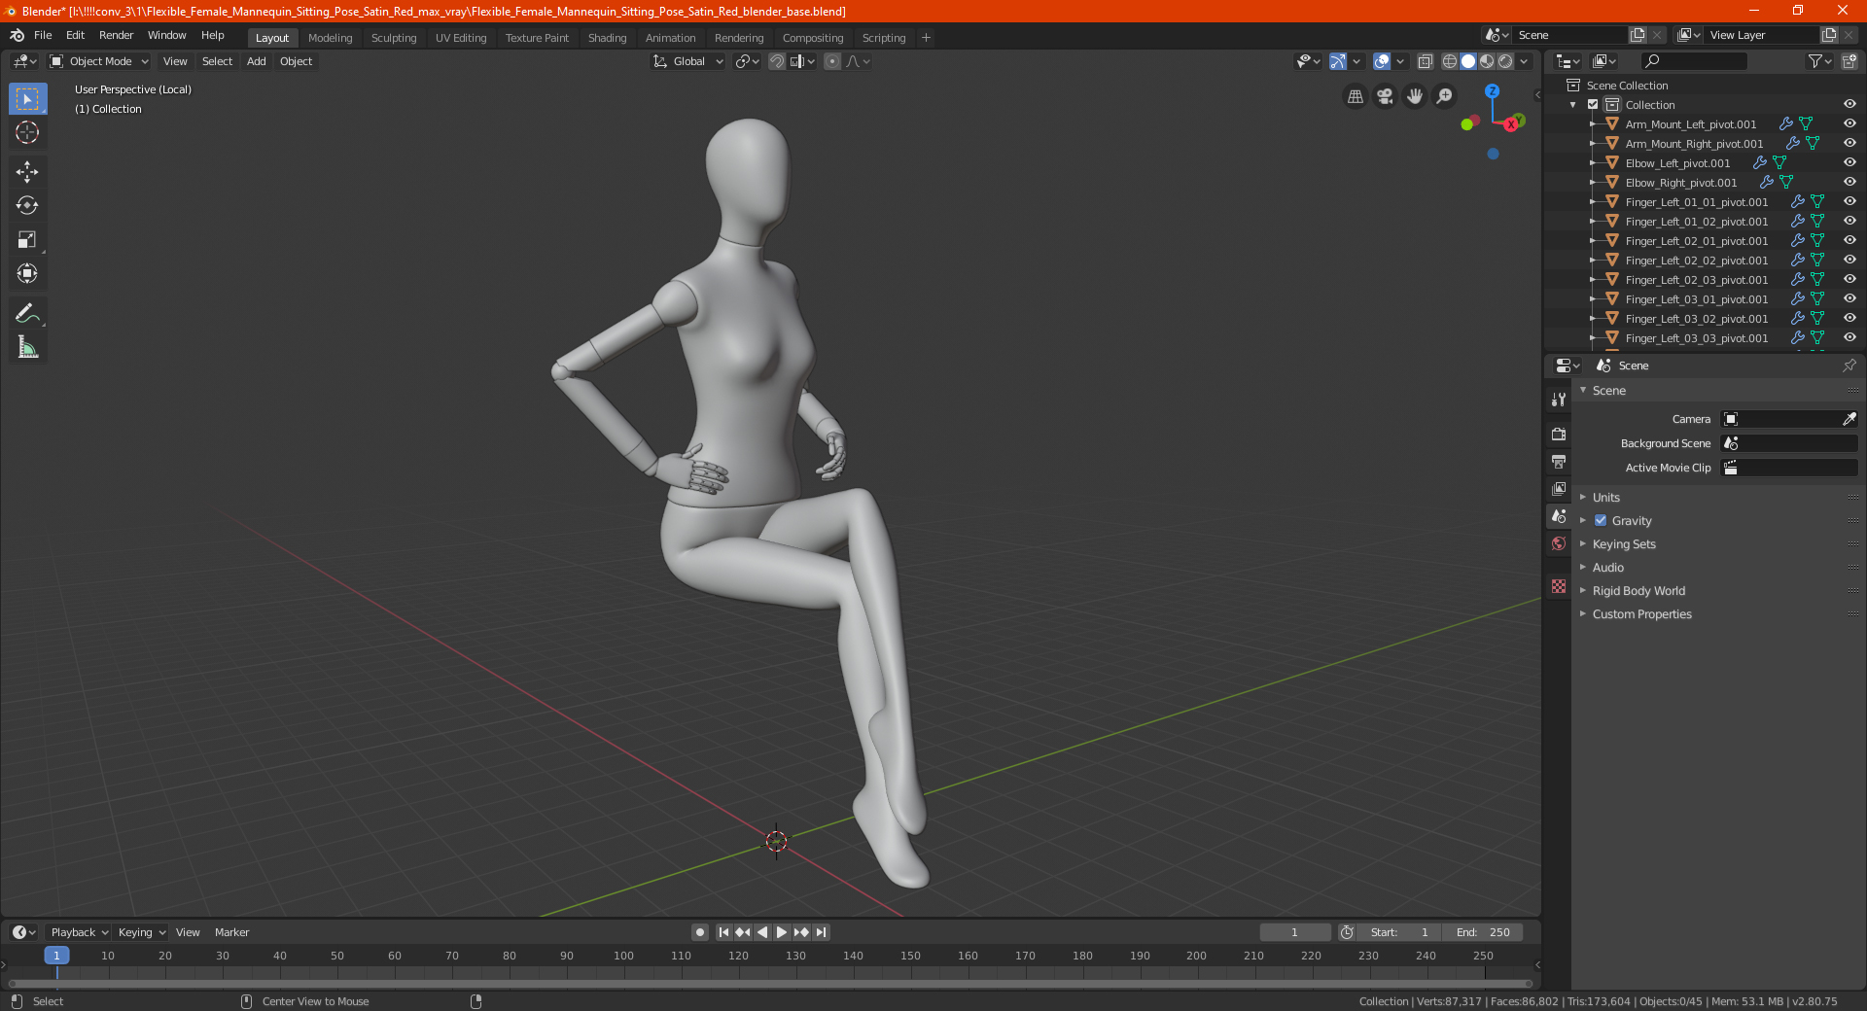1867x1011 pixels.
Task: Enable the Gravity checkbox
Action: coord(1601,521)
